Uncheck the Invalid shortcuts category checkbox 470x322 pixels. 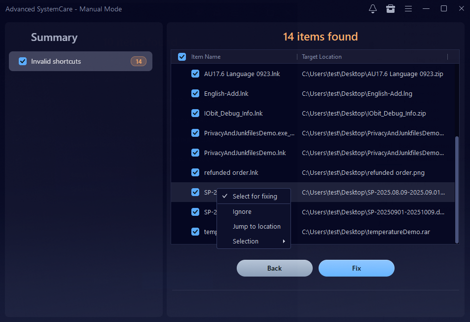click(23, 61)
